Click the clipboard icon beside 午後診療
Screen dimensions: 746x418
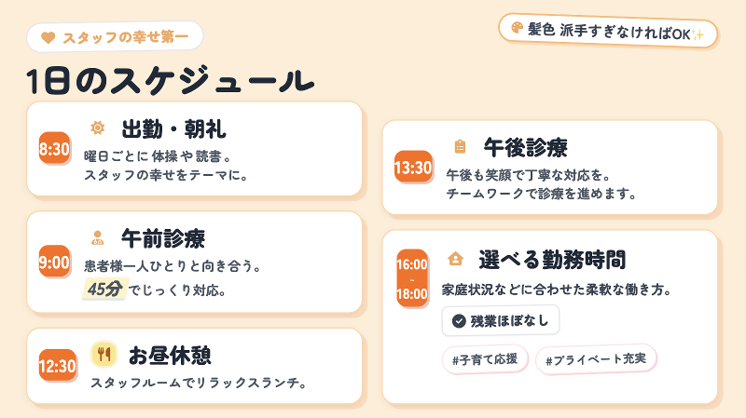459,146
